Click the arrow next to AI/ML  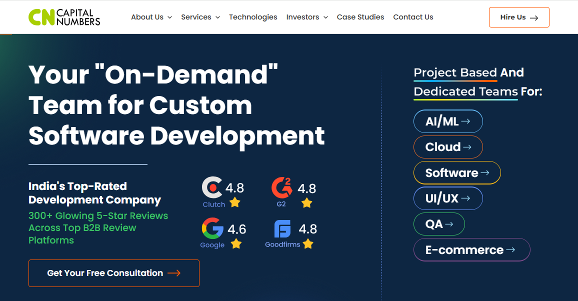(465, 121)
